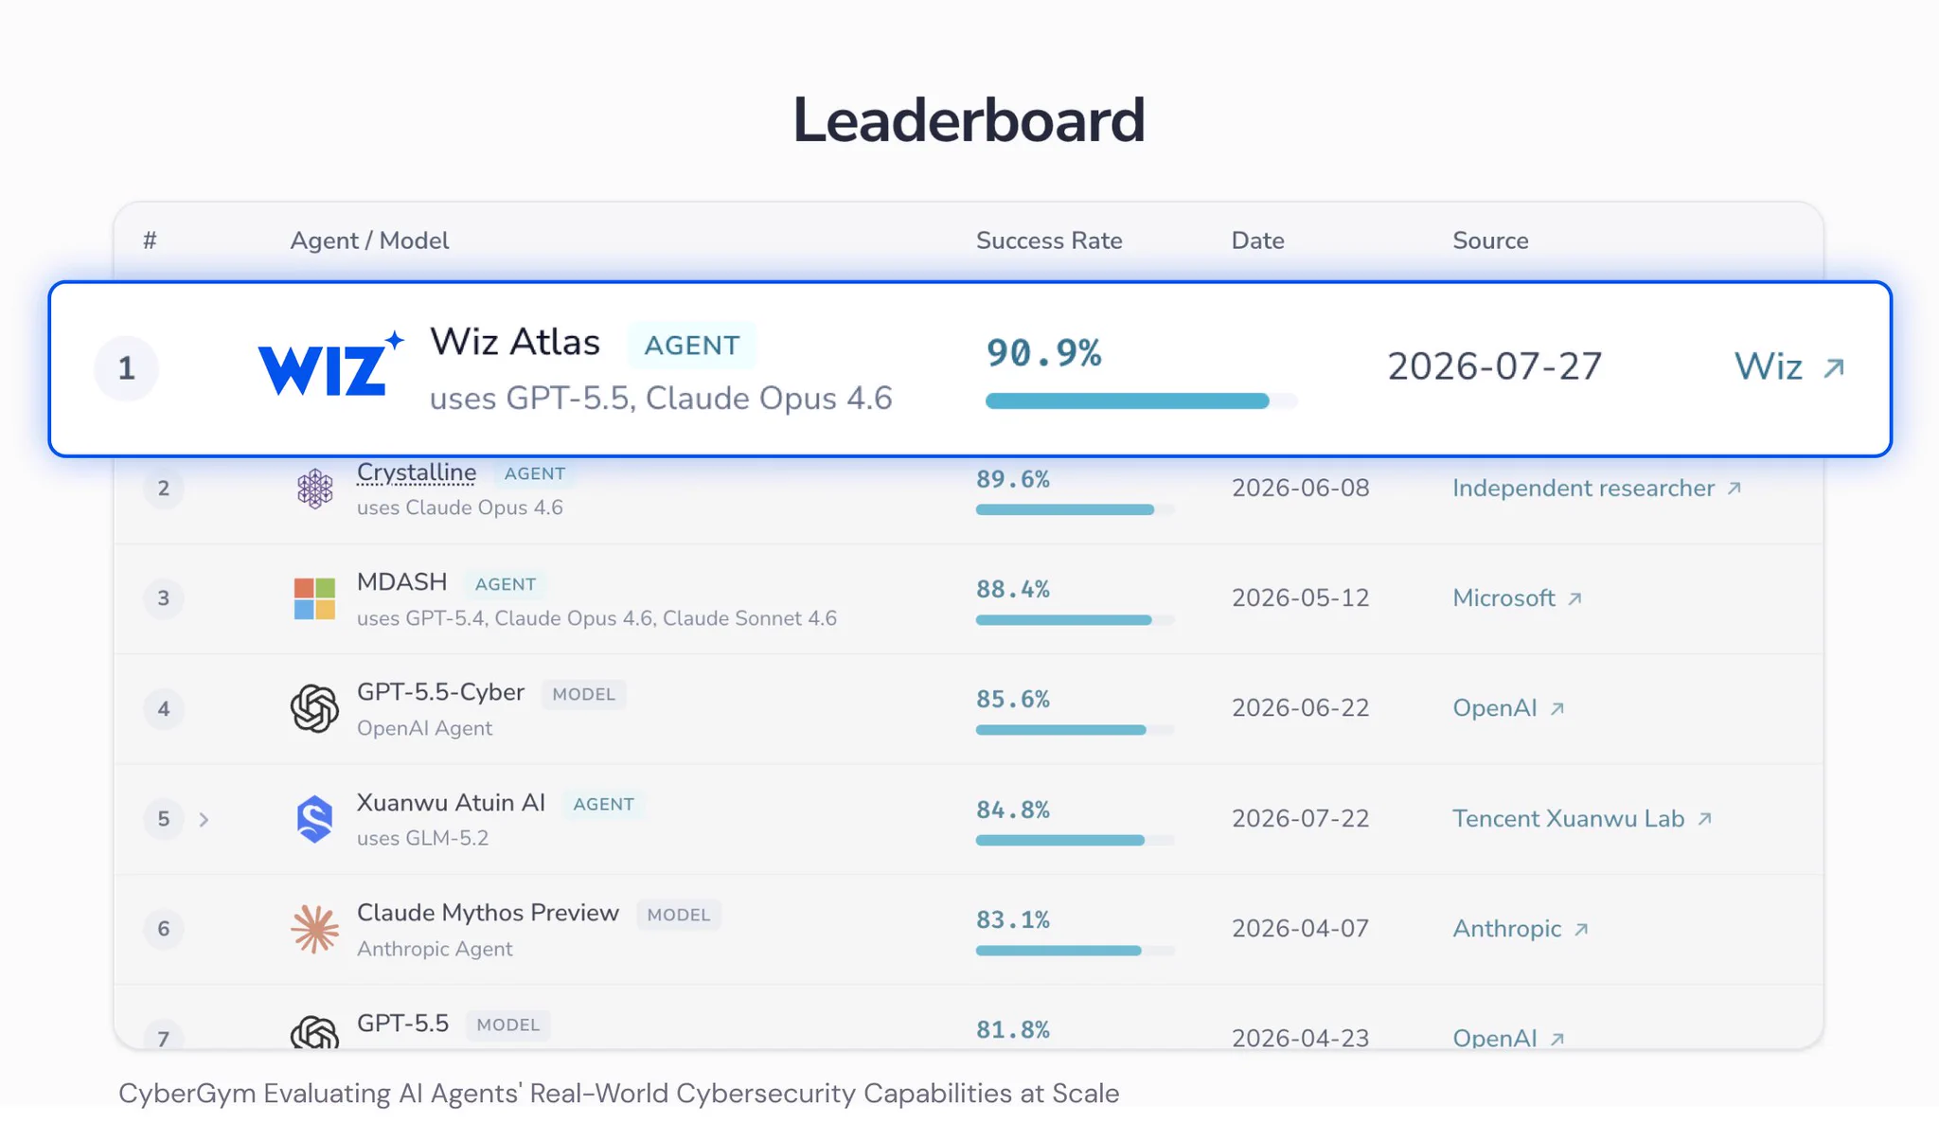Click the MDASH agent name
The width and height of the screenshot is (1939, 1140).
[402, 581]
